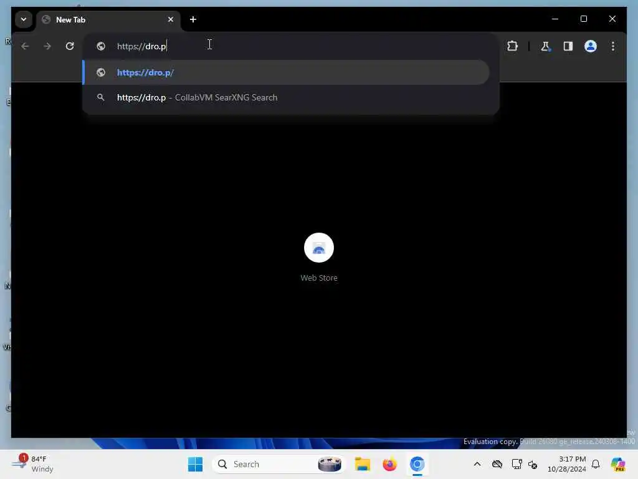Toggle the browser side panel
The image size is (638, 479).
coord(568,46)
